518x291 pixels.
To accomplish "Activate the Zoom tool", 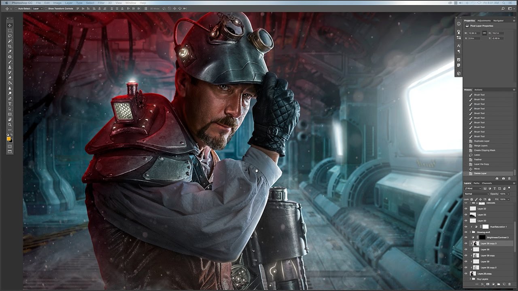I will [10, 125].
